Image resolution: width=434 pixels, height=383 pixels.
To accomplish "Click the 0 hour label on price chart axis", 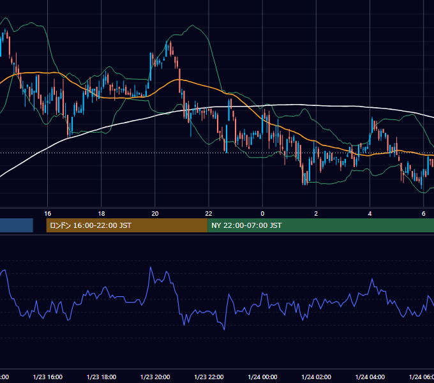I will [x=262, y=214].
